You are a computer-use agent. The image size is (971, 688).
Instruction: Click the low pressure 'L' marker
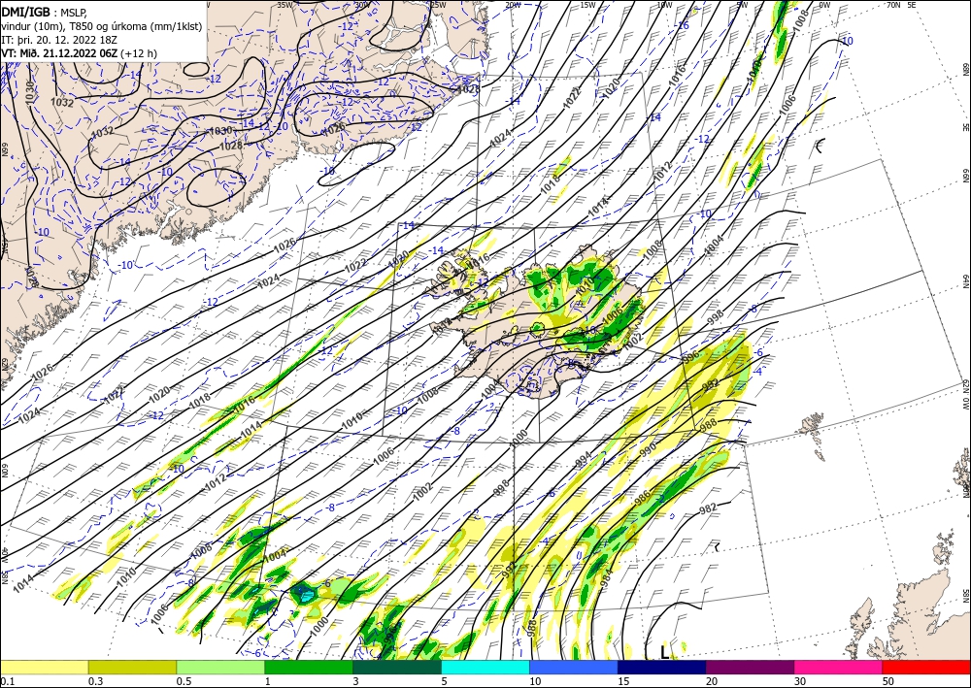(664, 652)
